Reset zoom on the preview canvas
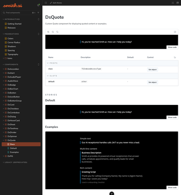Viewport: 181px width, 195px height. tap(57, 32)
